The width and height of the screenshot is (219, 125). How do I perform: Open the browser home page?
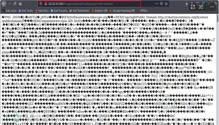[20, 4]
